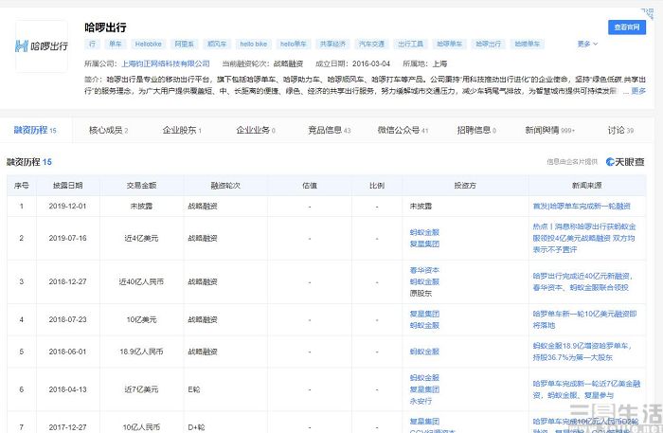The image size is (663, 433).
Task: Open 蚂蚁金服 investor in the 2019-07-16 row
Action: click(424, 232)
